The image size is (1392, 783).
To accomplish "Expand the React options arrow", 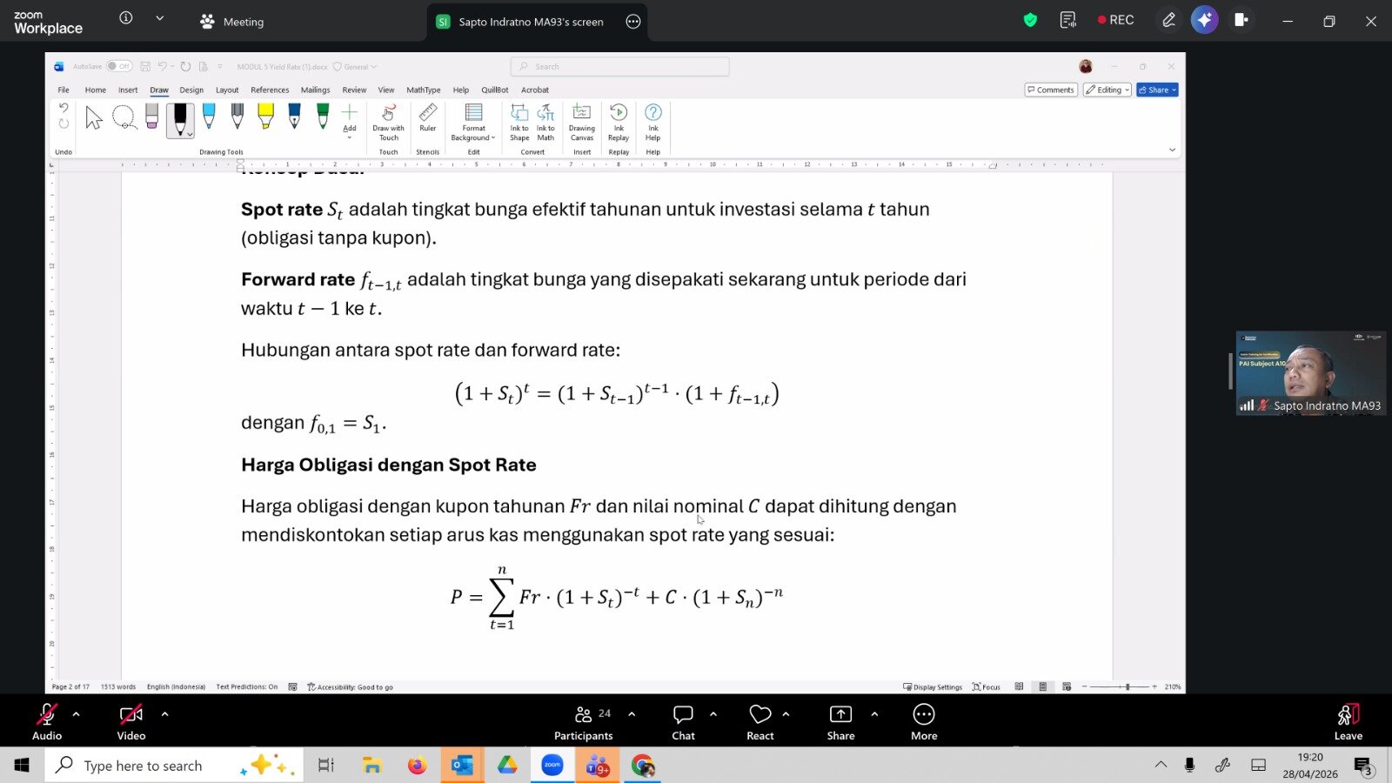I will point(786,714).
